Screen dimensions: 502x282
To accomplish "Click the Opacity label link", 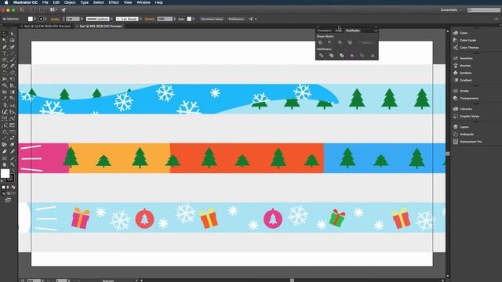I will 150,19.
